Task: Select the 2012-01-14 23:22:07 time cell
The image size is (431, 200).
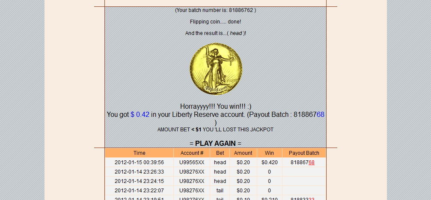Action: 140,191
